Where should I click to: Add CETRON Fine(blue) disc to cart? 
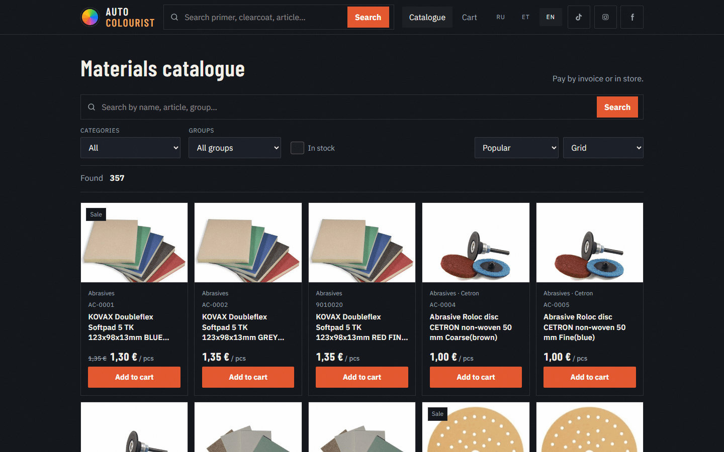point(590,377)
